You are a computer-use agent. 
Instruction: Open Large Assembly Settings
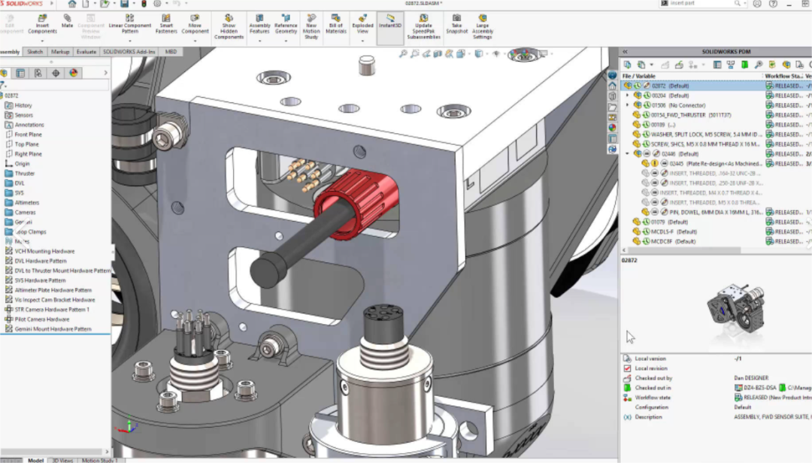tap(482, 26)
